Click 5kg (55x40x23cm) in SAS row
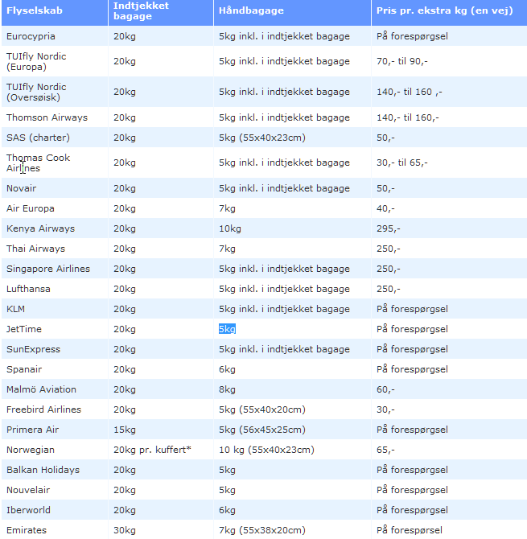The width and height of the screenshot is (527, 539). 262,138
